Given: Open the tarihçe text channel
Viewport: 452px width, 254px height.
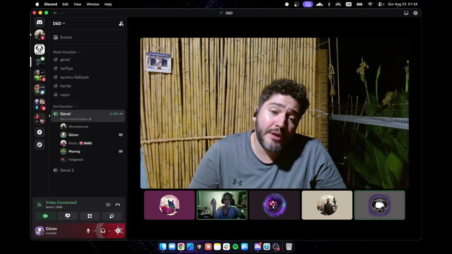Looking at the screenshot, I should (x=88, y=68).
